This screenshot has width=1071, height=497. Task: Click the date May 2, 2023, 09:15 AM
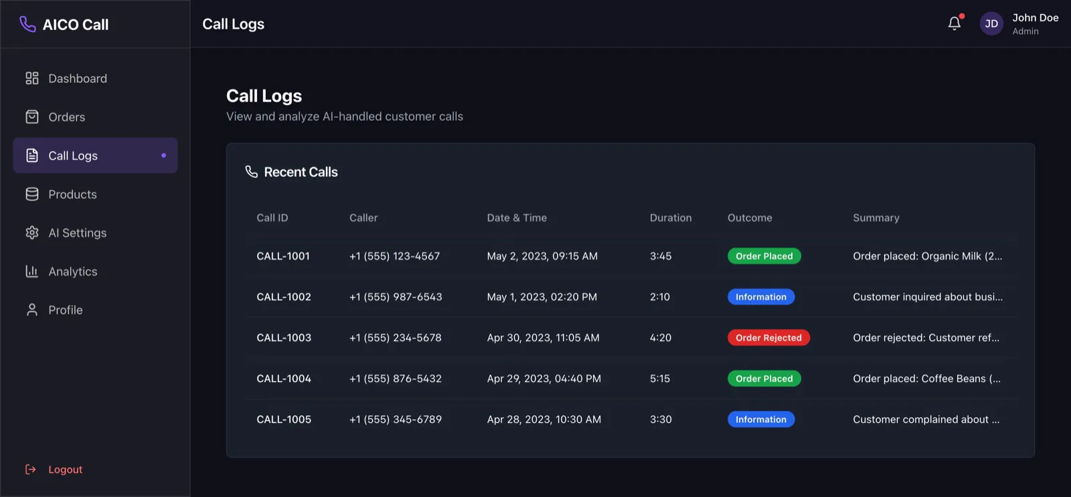point(542,256)
